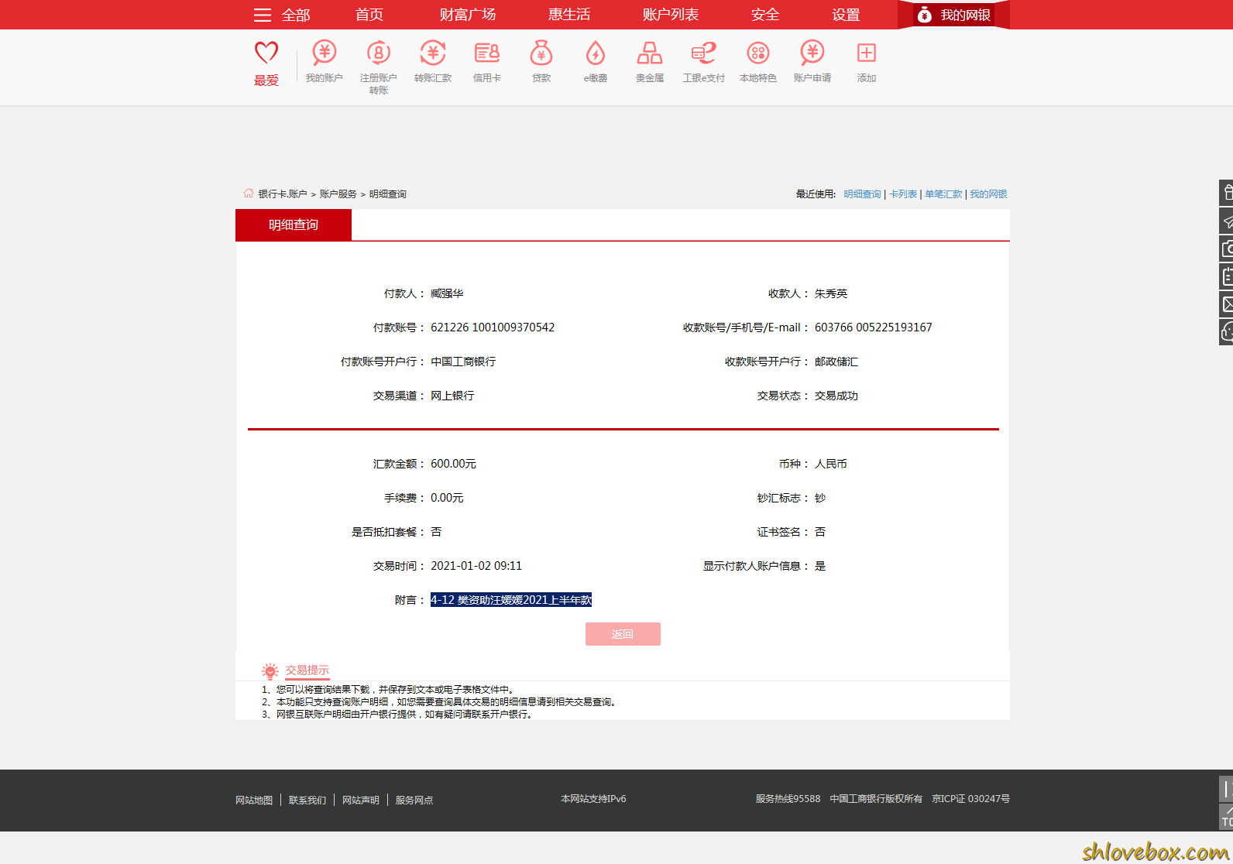Open 惠生活 in top navigation
1233x864 pixels.
point(569,15)
